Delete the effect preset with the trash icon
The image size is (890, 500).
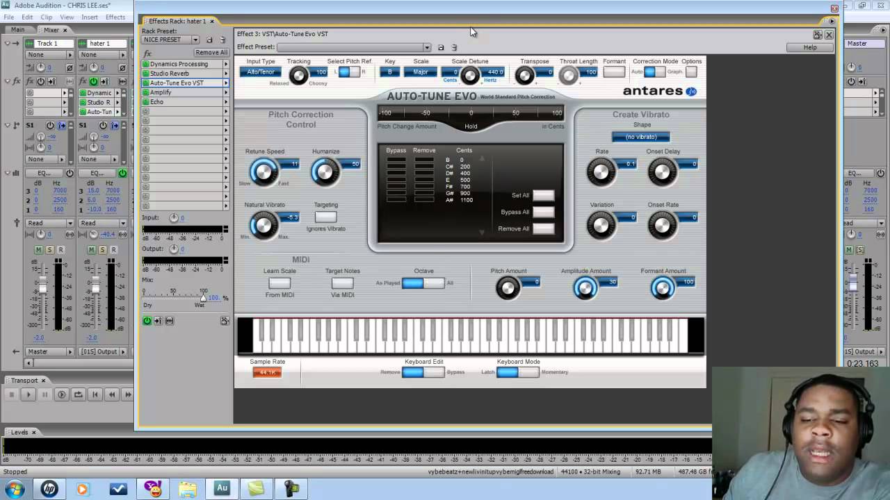[x=454, y=47]
